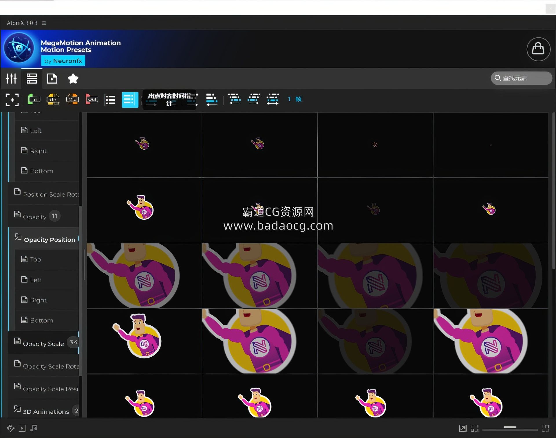The image size is (556, 438).
Task: Click the sidebar category list scrollbar
Action: (x=81, y=291)
